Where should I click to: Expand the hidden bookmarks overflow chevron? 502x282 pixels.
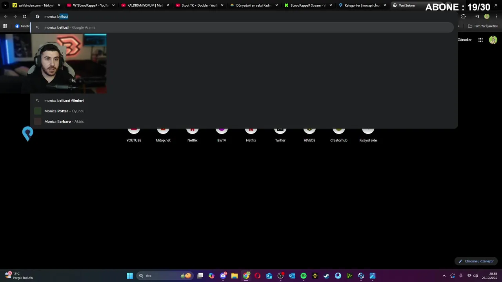coord(458,26)
